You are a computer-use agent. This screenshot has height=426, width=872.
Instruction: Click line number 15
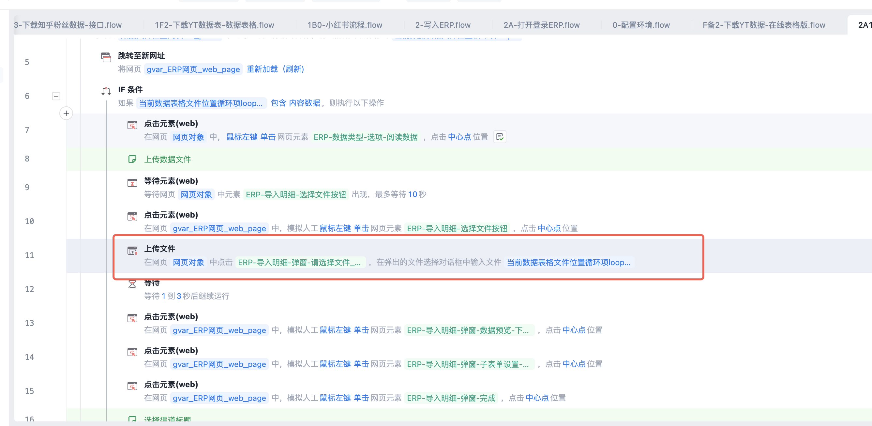pyautogui.click(x=29, y=391)
